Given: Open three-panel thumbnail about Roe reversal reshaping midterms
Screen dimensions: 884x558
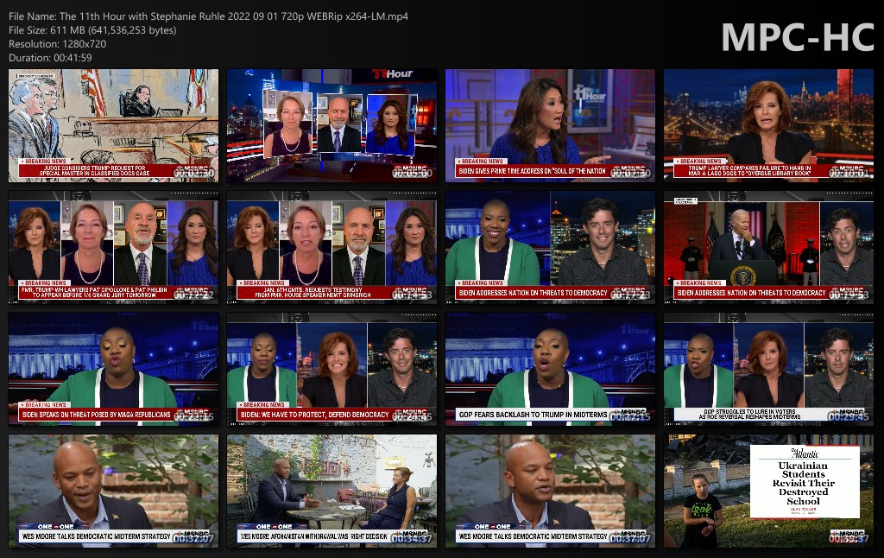Looking at the screenshot, I should [x=768, y=370].
